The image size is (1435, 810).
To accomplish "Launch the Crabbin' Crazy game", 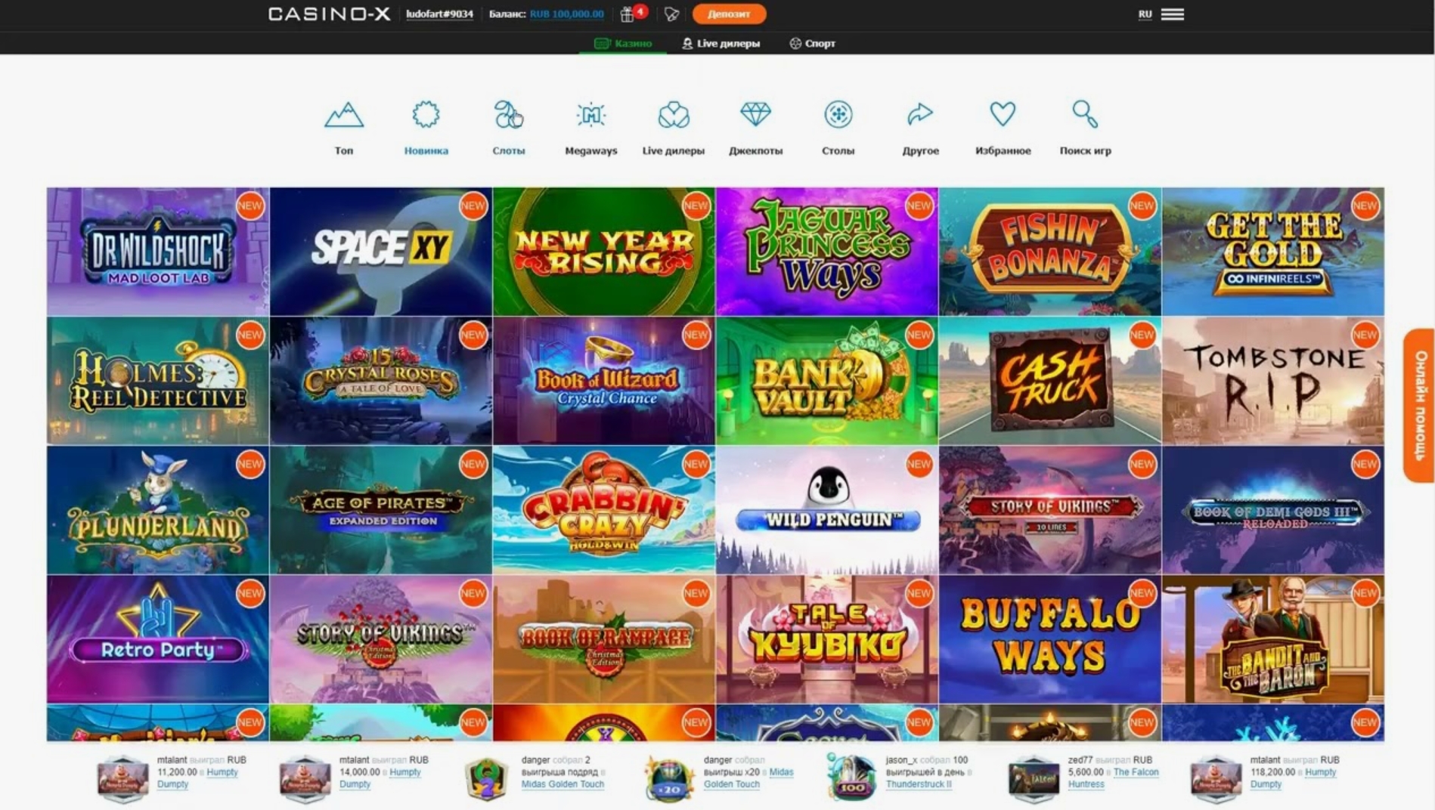I will tap(604, 510).
